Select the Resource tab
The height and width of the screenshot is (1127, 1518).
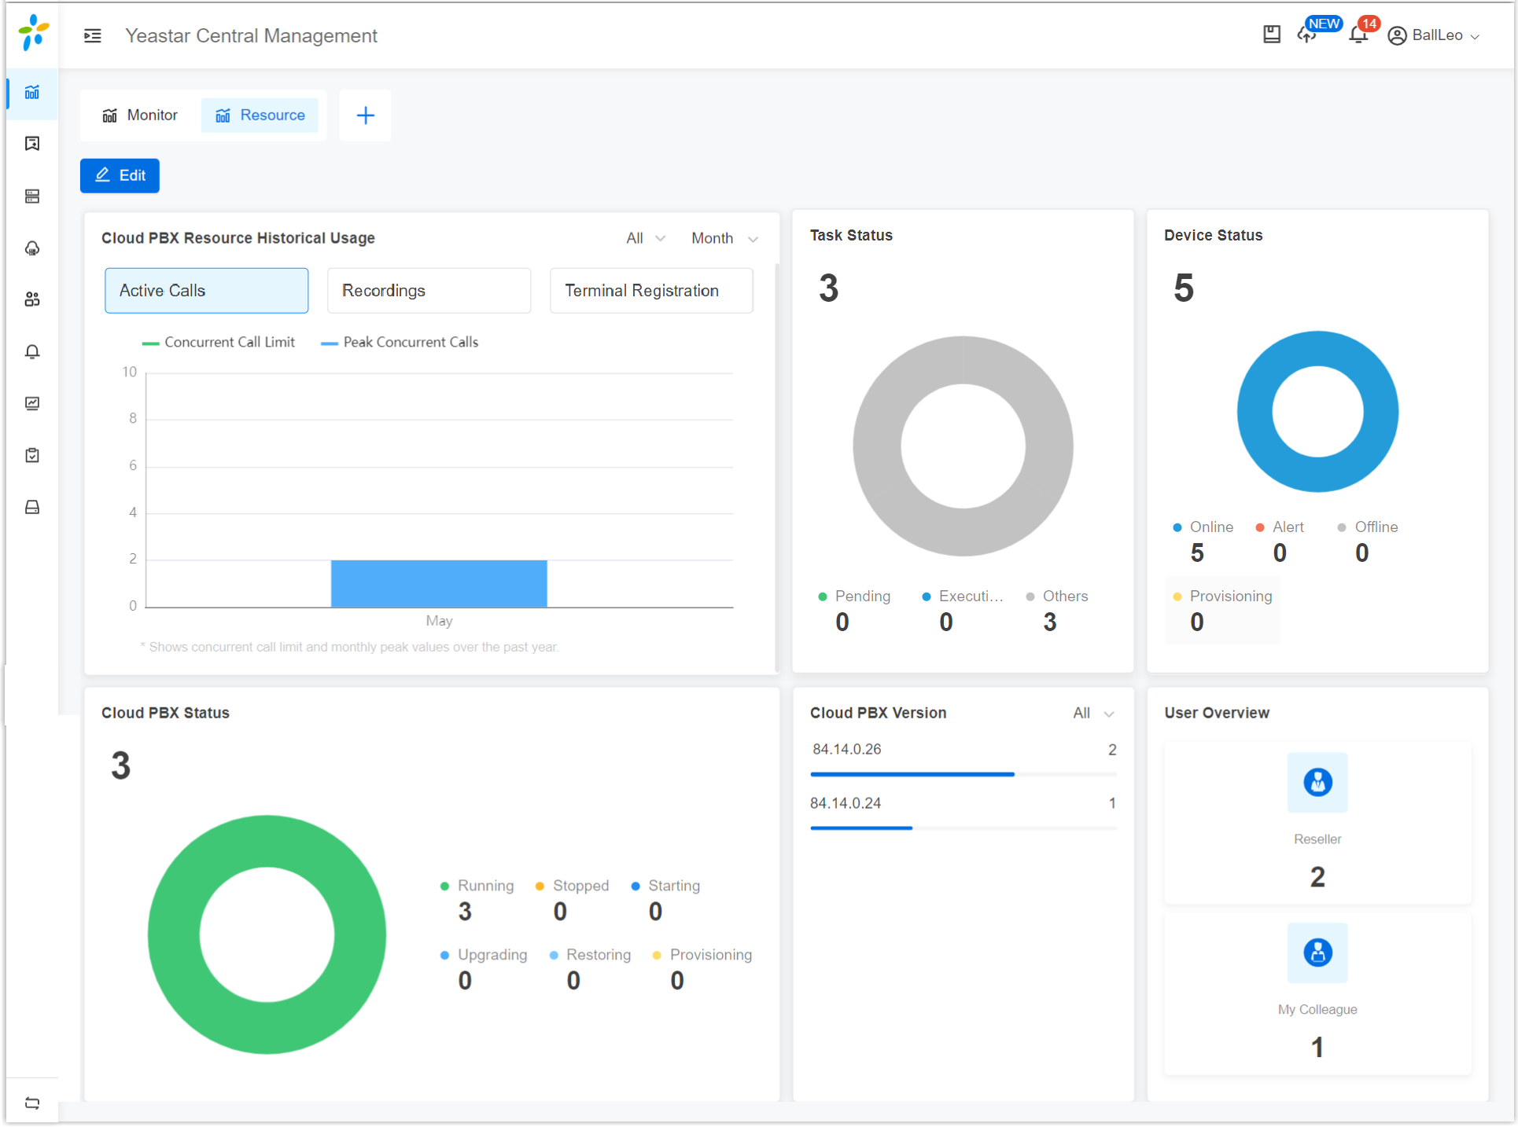[x=260, y=116]
